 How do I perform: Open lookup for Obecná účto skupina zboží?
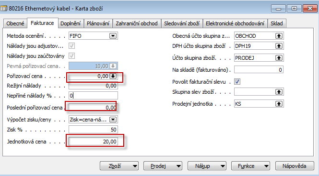click(279, 36)
